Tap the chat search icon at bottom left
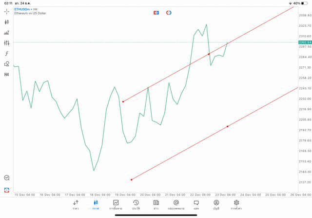This screenshot has height=218, width=312. [7, 178]
